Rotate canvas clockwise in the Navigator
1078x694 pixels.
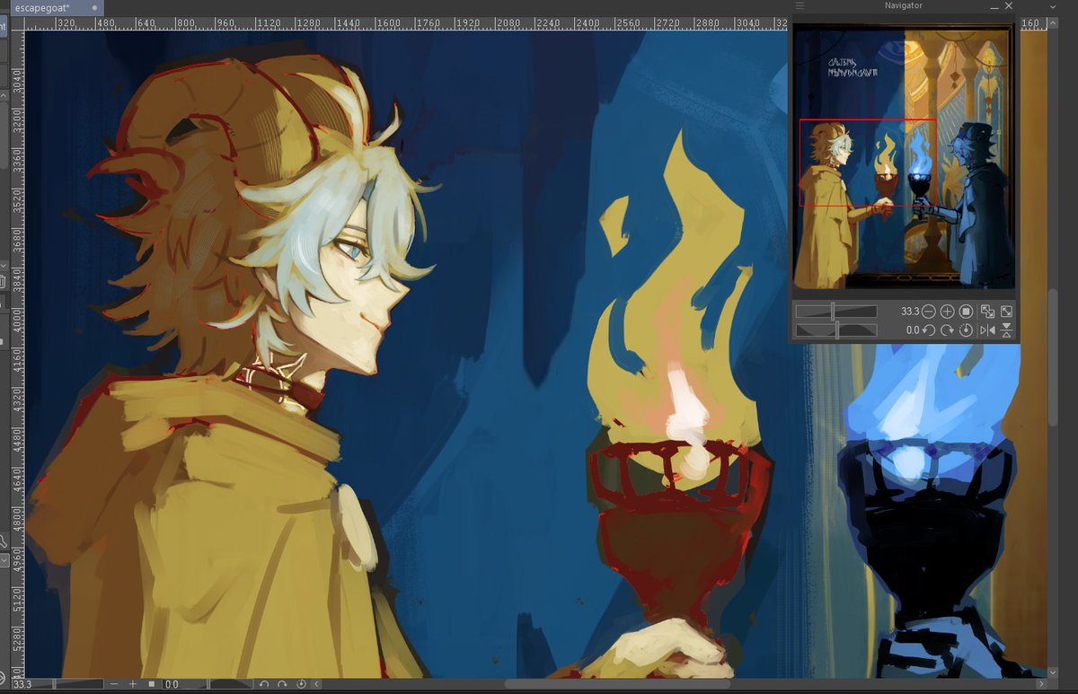click(x=949, y=329)
